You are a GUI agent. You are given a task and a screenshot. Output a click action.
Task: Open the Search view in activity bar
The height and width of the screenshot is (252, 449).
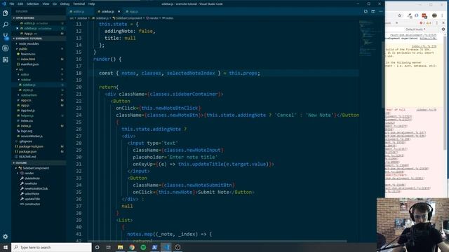(5, 25)
